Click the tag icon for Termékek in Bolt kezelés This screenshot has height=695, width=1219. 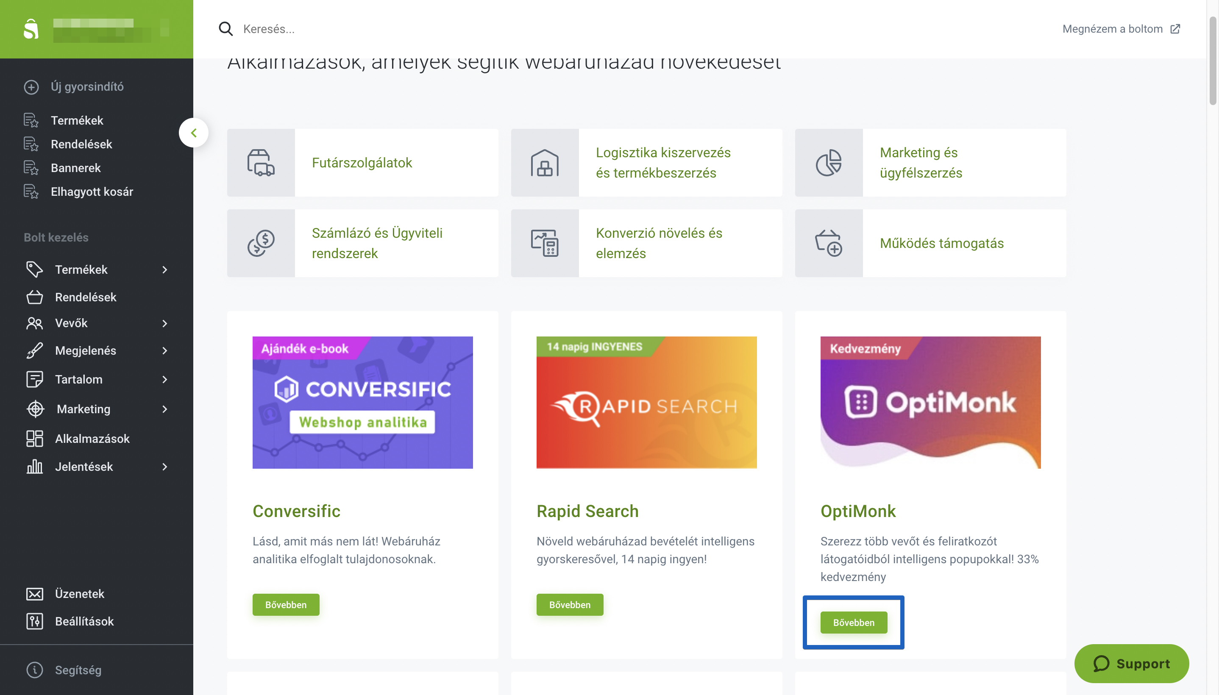(34, 270)
